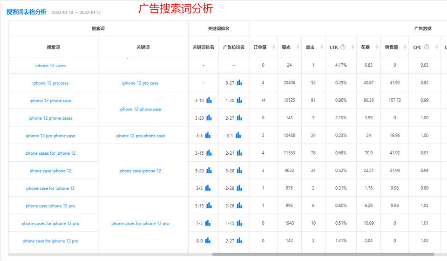The image size is (447, 261).
Task: Show CPC help tooltip icon
Action: coord(427,47)
